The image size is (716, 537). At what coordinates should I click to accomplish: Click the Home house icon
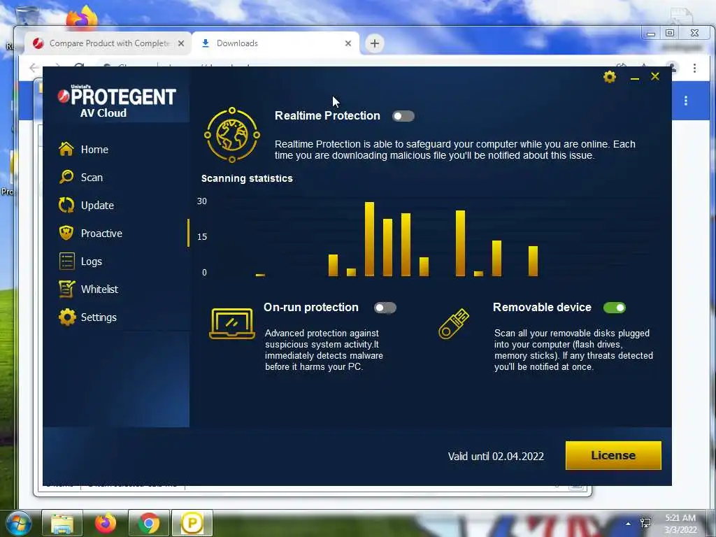point(66,148)
